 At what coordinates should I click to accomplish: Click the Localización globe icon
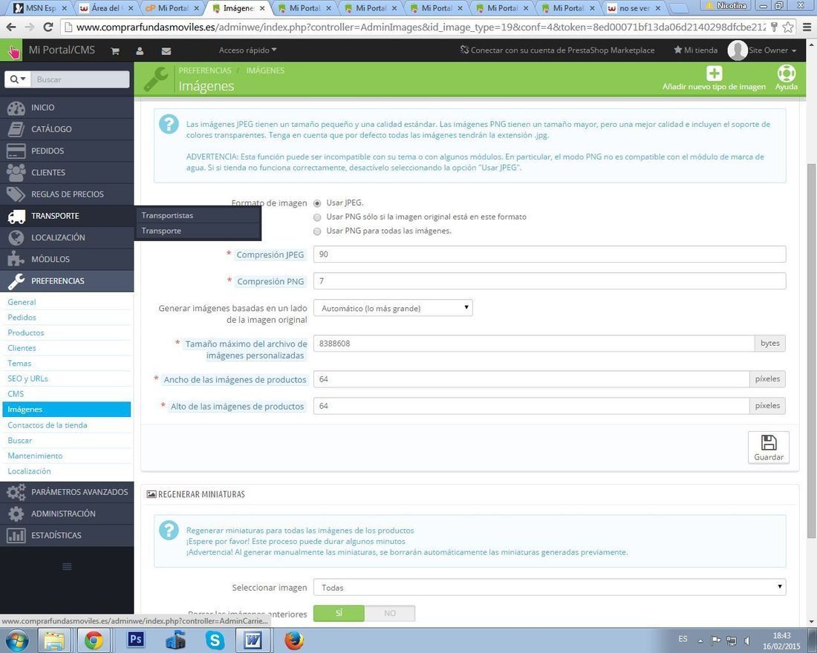tap(16, 237)
